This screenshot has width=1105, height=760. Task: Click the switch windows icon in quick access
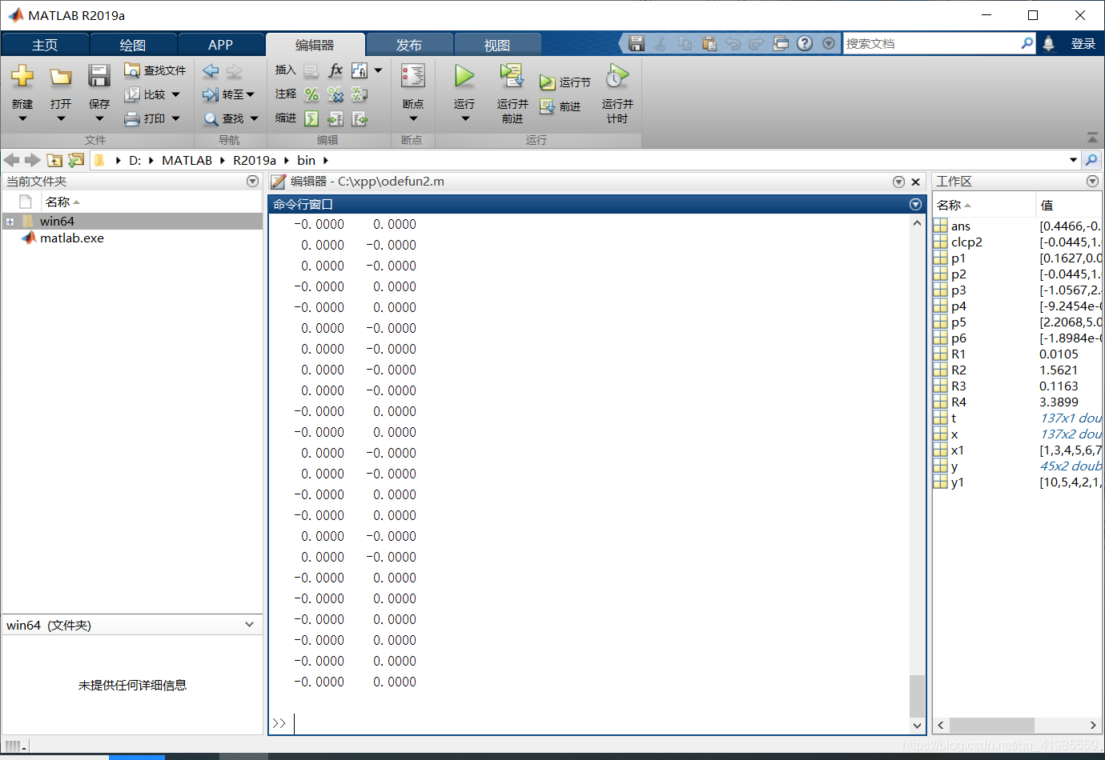[781, 43]
